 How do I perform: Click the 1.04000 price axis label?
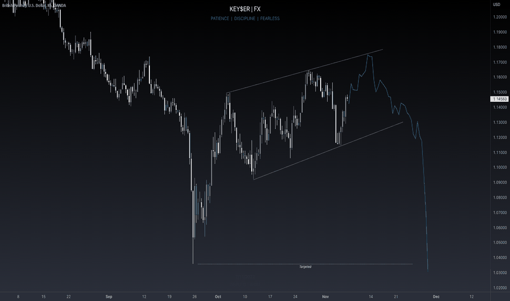(x=500, y=258)
